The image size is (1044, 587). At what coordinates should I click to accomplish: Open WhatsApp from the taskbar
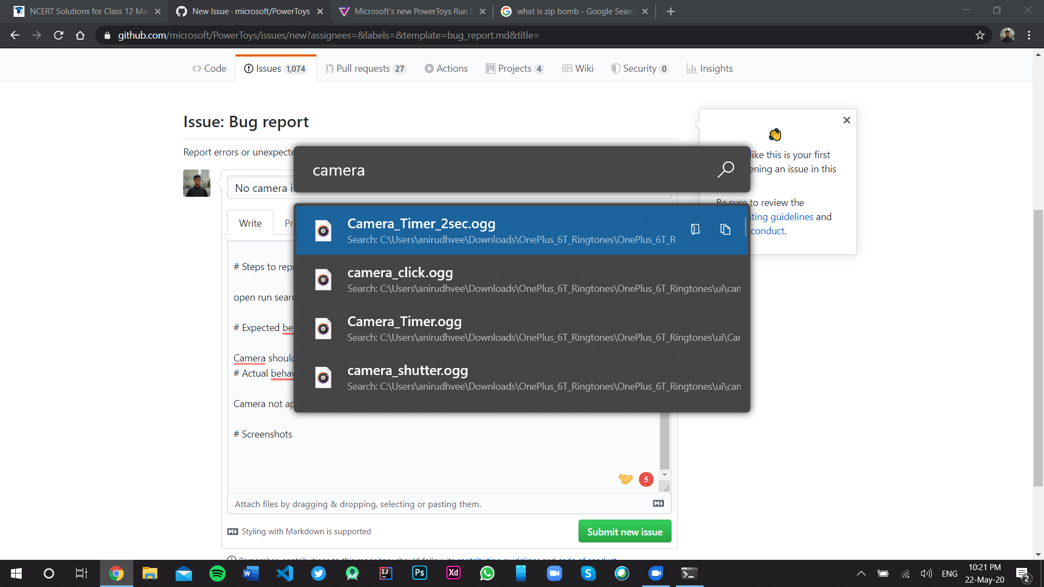(x=487, y=573)
